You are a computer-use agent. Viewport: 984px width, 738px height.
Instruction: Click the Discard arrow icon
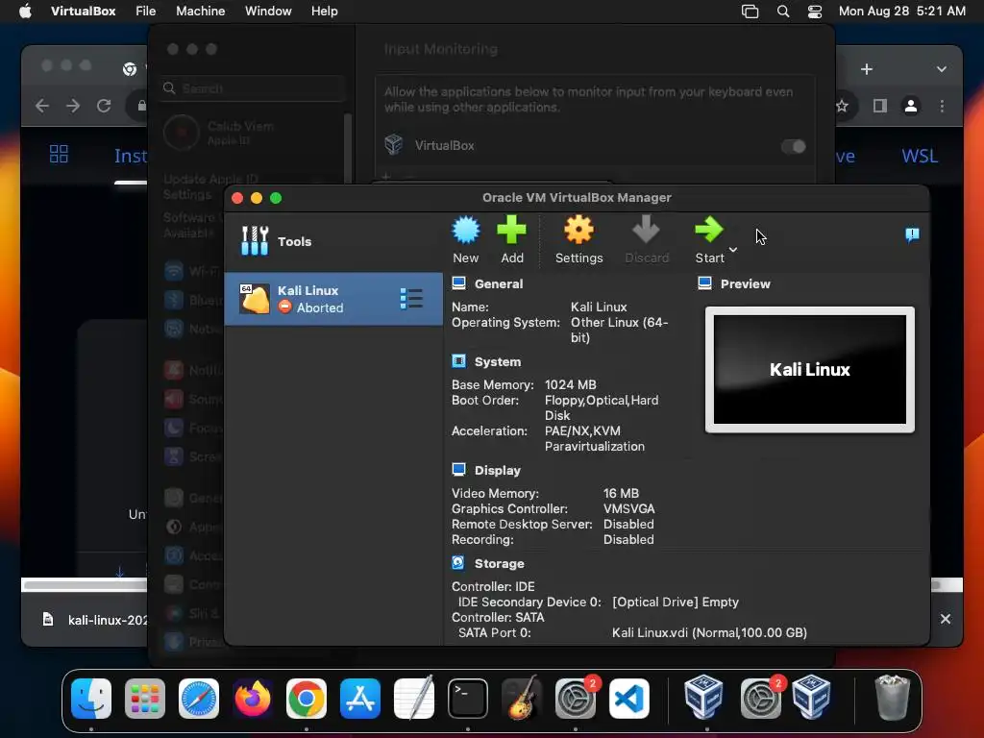tap(646, 230)
